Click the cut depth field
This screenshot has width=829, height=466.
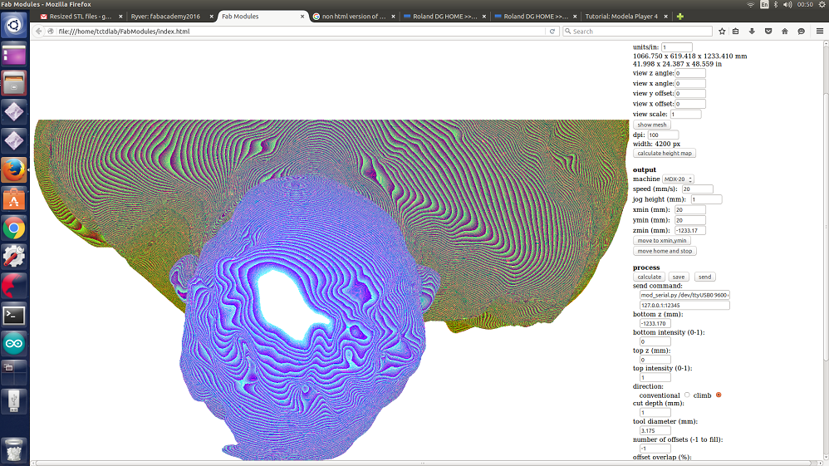click(655, 413)
